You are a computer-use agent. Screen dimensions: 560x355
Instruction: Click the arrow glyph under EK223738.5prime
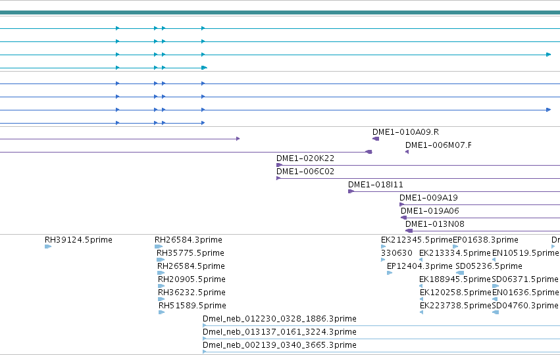click(421, 312)
